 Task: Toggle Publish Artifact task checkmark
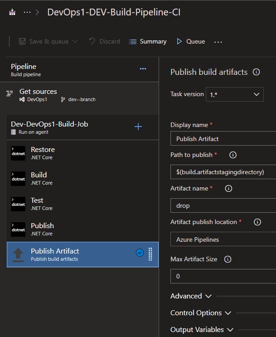point(140,253)
